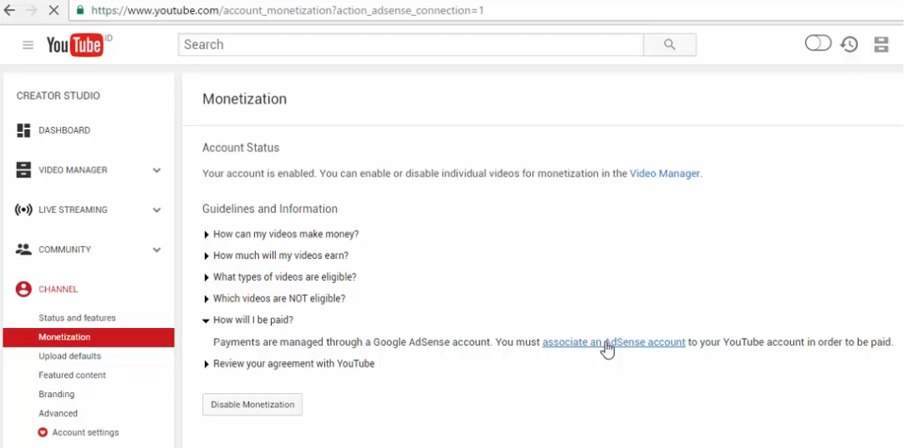Click the Community people icon

tap(24, 249)
